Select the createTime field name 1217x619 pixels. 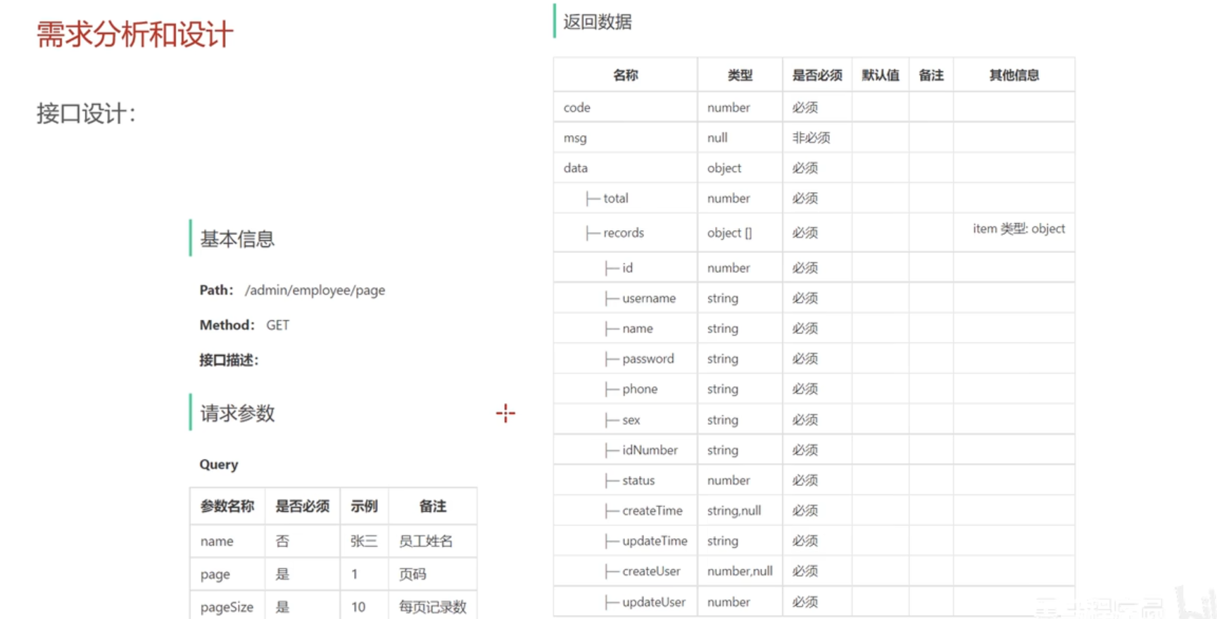[x=652, y=511]
